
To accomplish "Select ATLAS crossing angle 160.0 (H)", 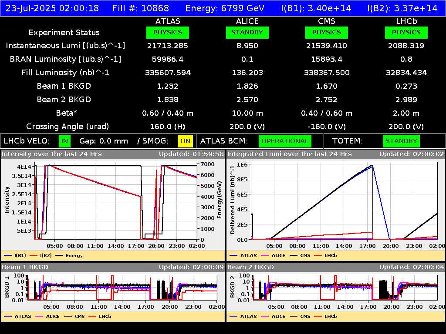I will [168, 127].
